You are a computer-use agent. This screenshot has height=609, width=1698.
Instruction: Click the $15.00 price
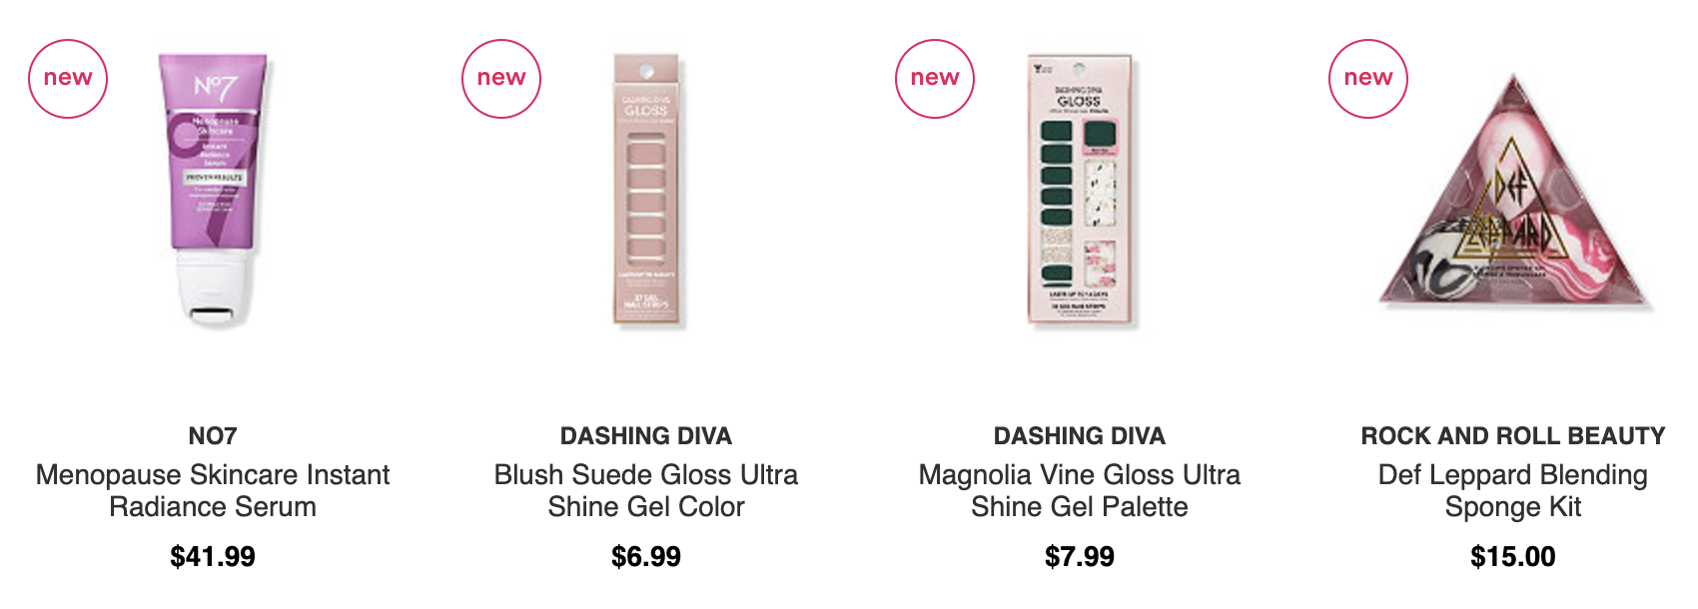[1513, 557]
